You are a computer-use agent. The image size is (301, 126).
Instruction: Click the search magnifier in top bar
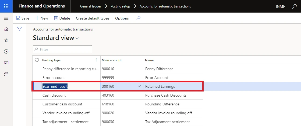(294, 6)
